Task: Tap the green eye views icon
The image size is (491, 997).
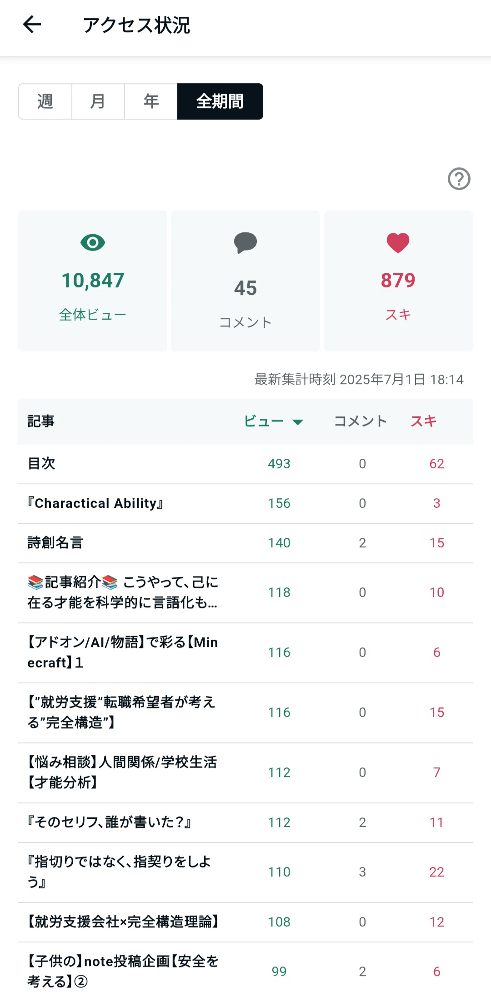Action: click(x=93, y=242)
